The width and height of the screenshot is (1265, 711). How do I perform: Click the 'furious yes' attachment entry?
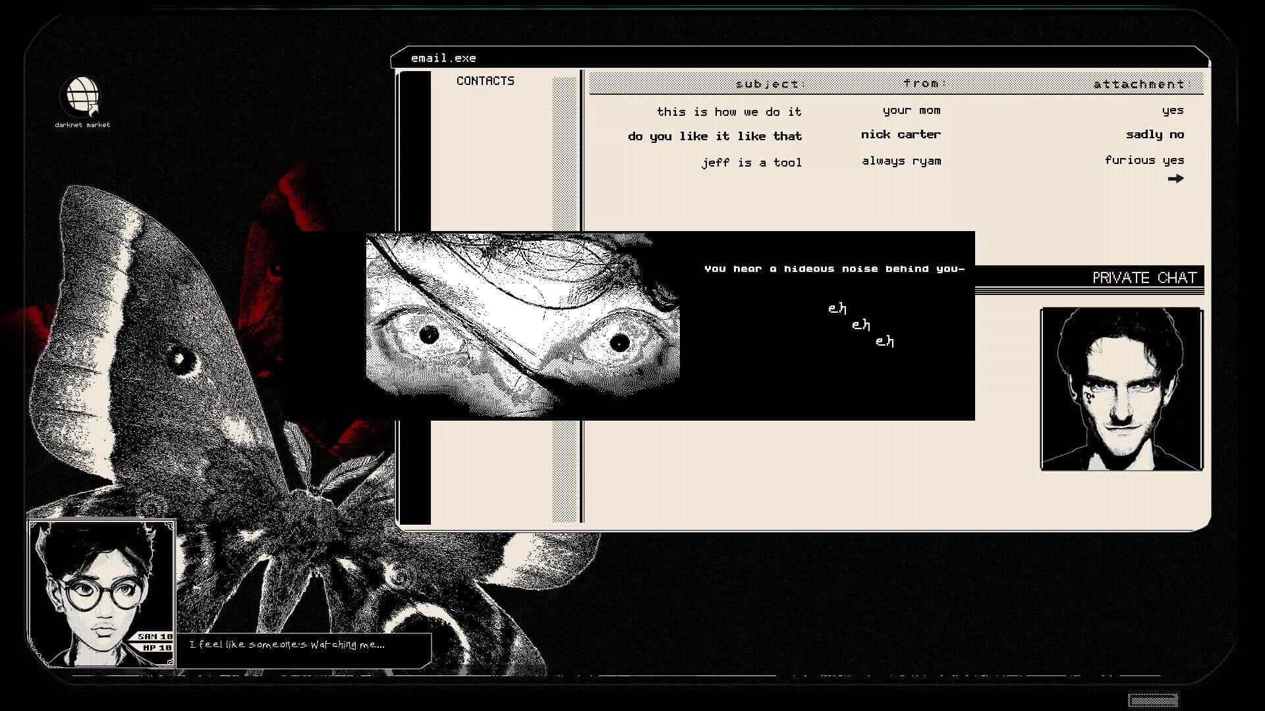tap(1144, 159)
